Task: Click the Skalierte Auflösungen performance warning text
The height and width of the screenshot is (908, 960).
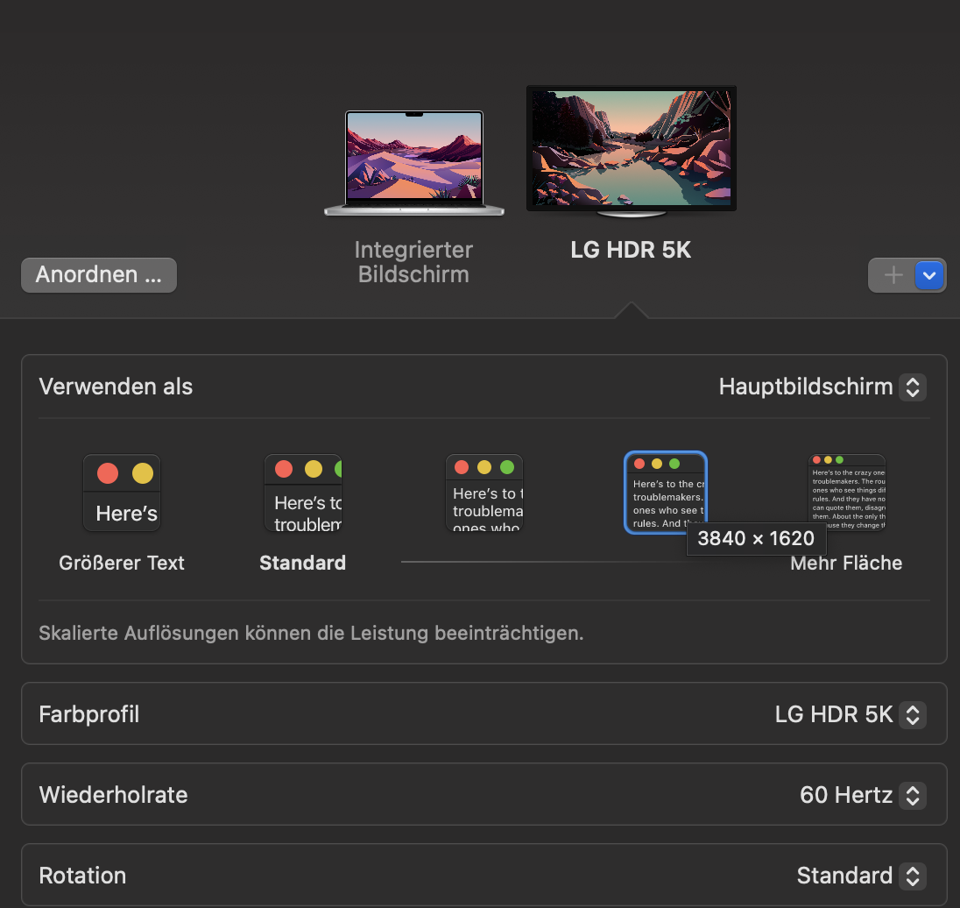Action: pos(311,633)
